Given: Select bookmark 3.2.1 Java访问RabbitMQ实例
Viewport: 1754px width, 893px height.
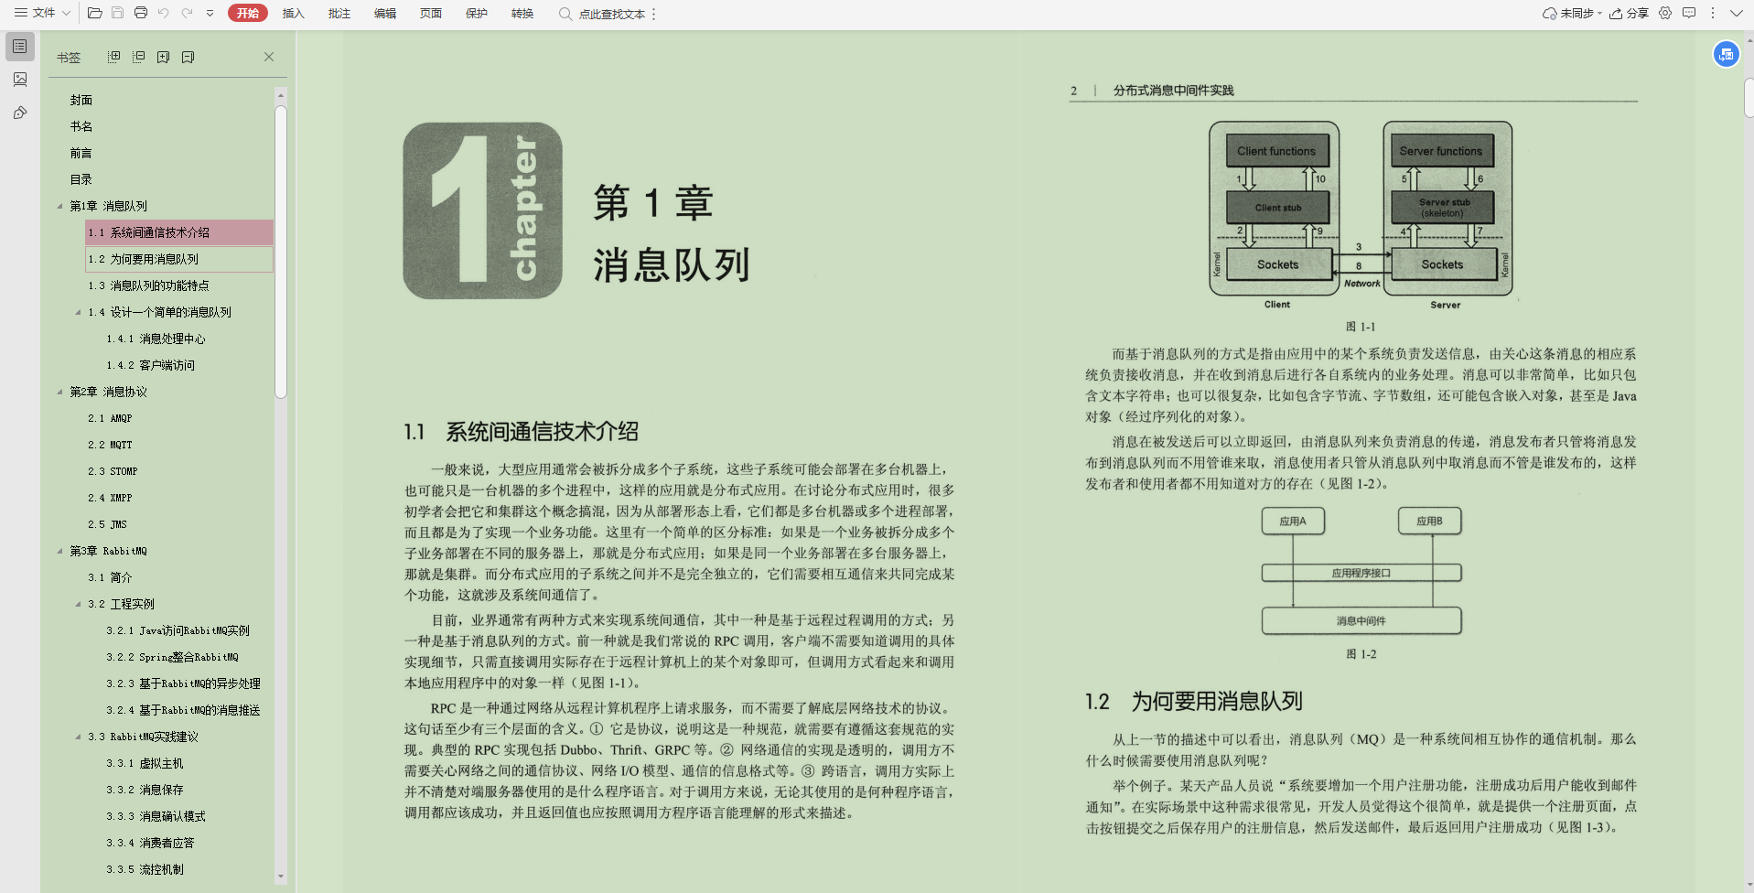Looking at the screenshot, I should pos(178,630).
